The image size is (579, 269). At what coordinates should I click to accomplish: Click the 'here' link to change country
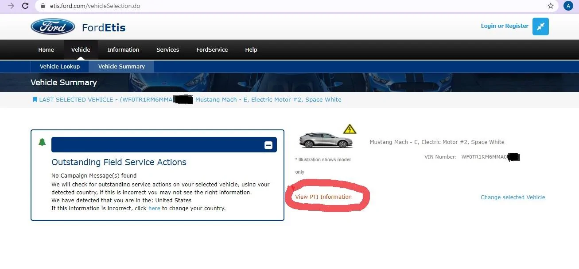coord(154,208)
